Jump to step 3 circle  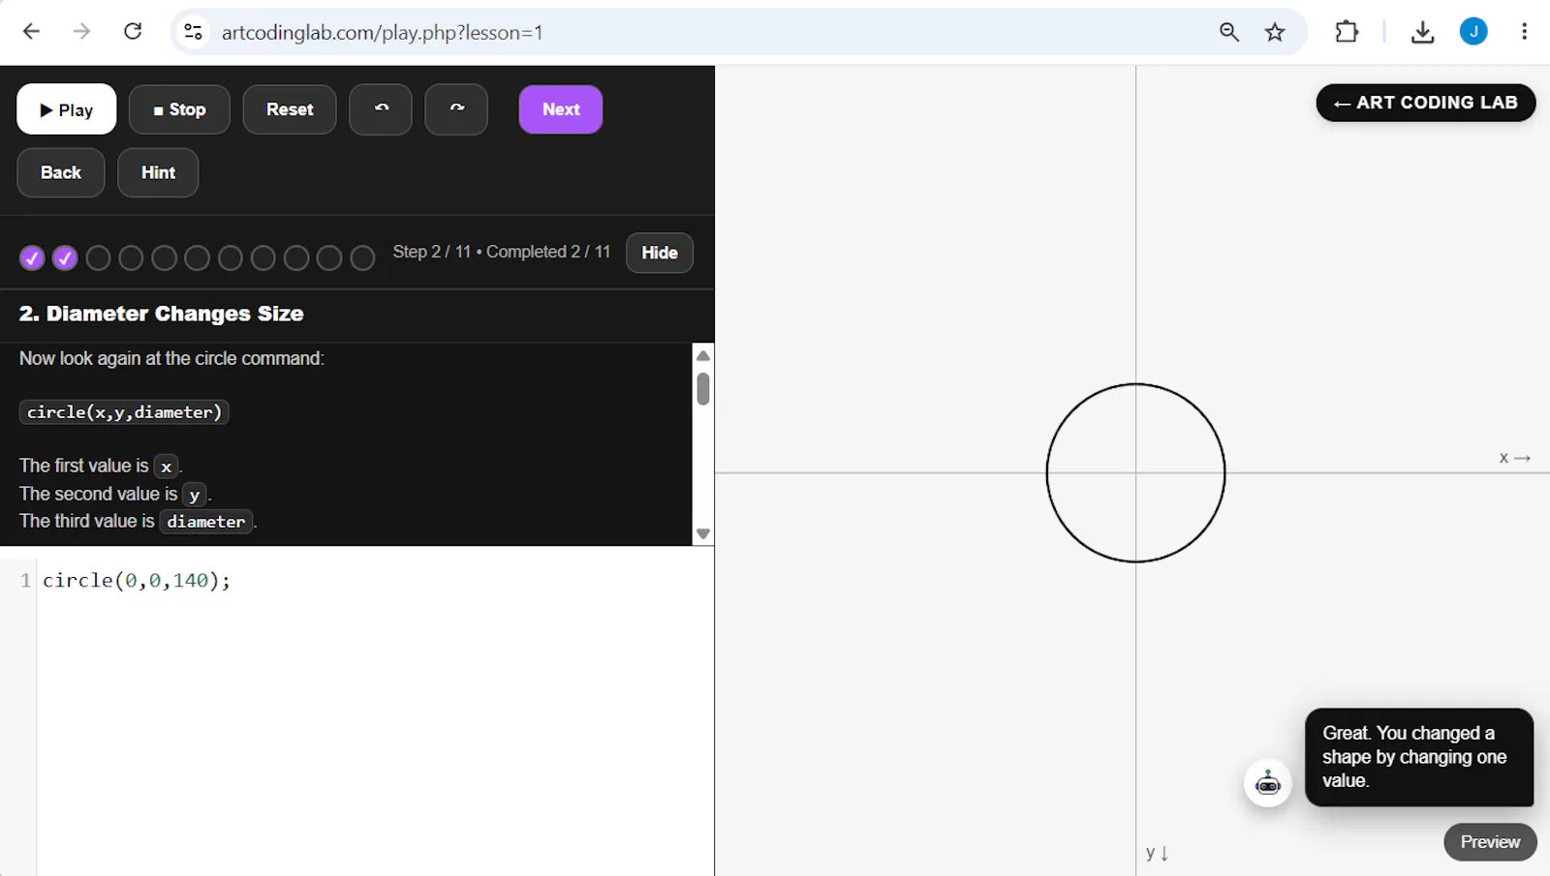(x=98, y=258)
